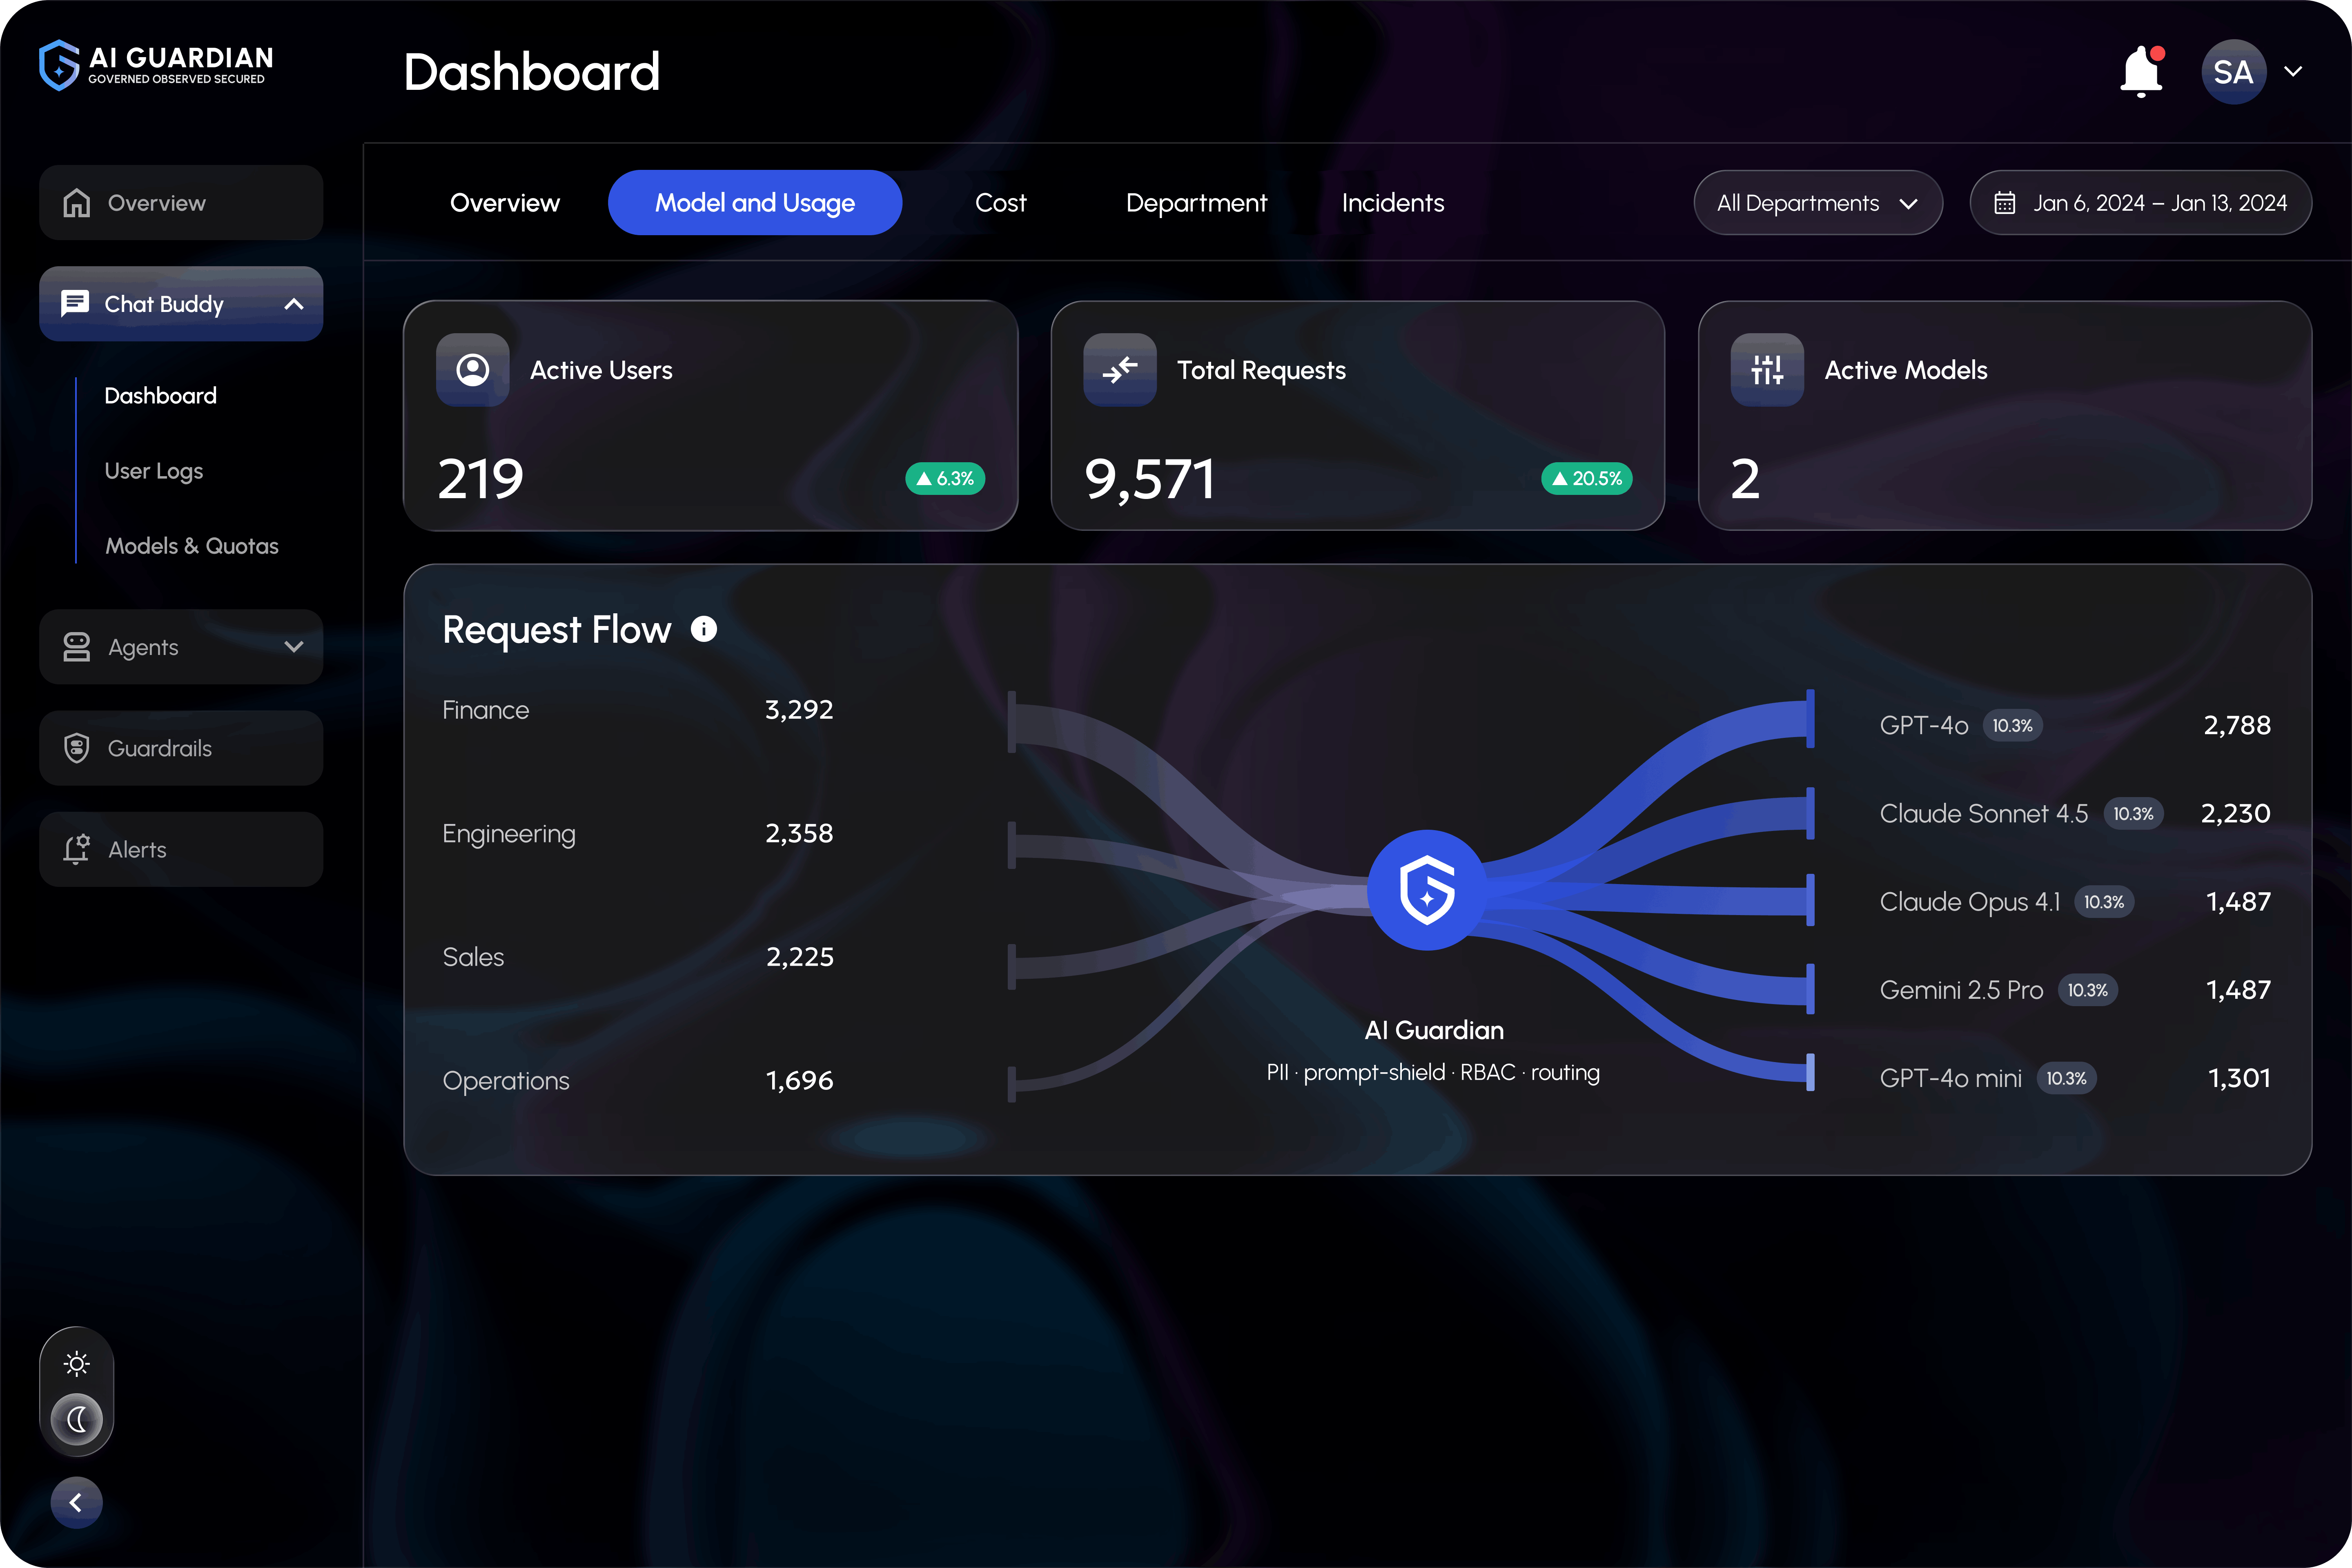Open the Incidents tab

tap(1393, 203)
